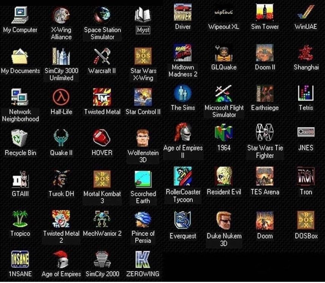Click the "Myst" label text

pos(143,30)
